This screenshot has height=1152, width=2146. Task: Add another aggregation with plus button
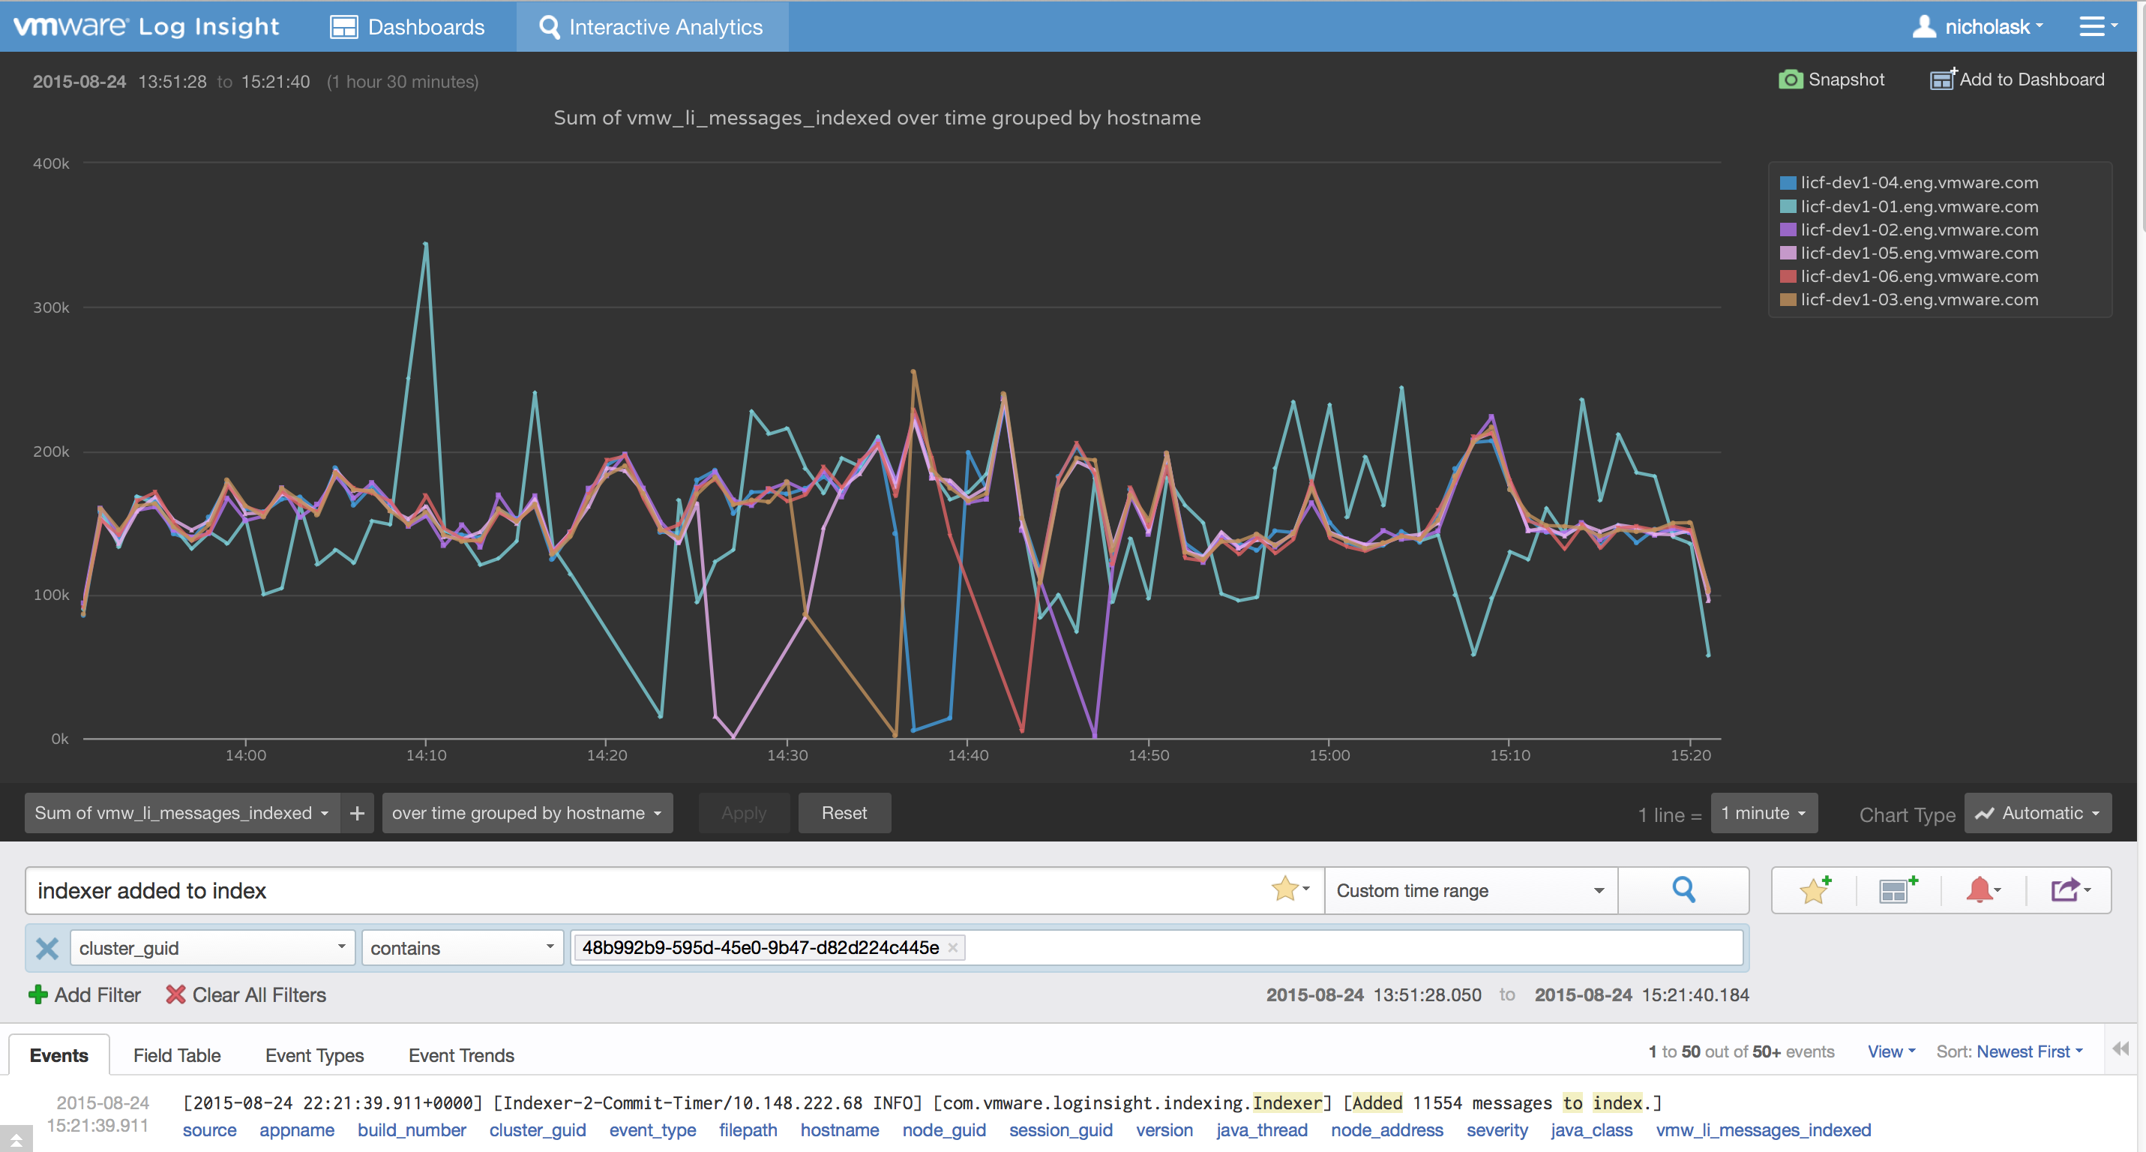pos(357,812)
